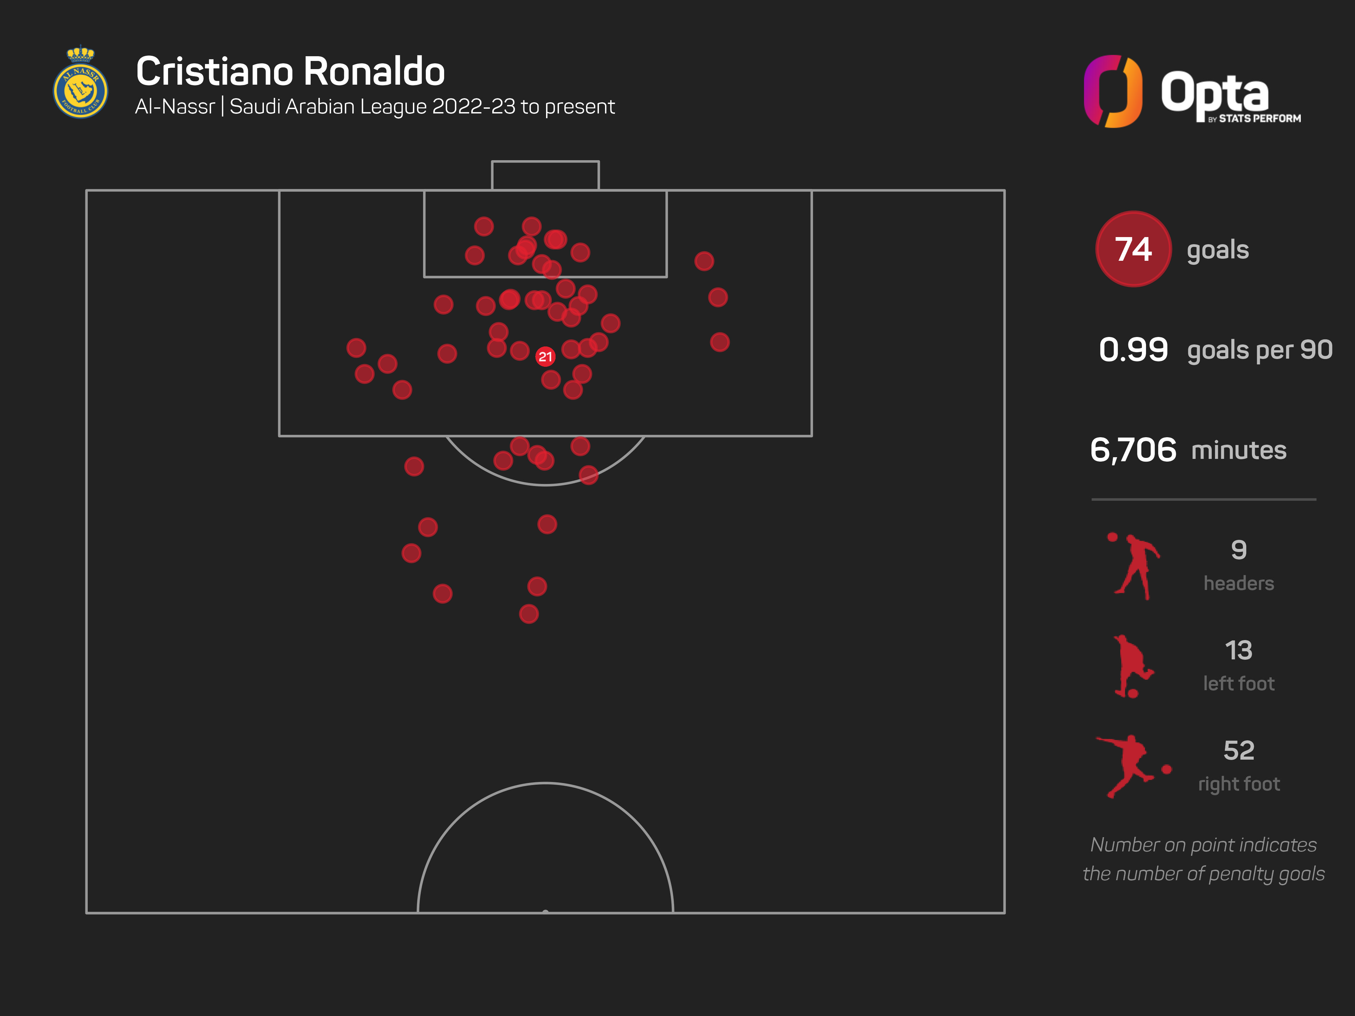
Task: Click the 13 left foot count
Action: pyautogui.click(x=1238, y=650)
